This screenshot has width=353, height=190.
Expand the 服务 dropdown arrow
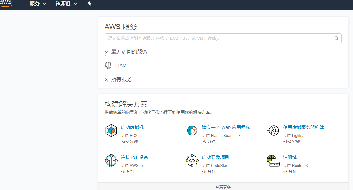[x=45, y=4]
